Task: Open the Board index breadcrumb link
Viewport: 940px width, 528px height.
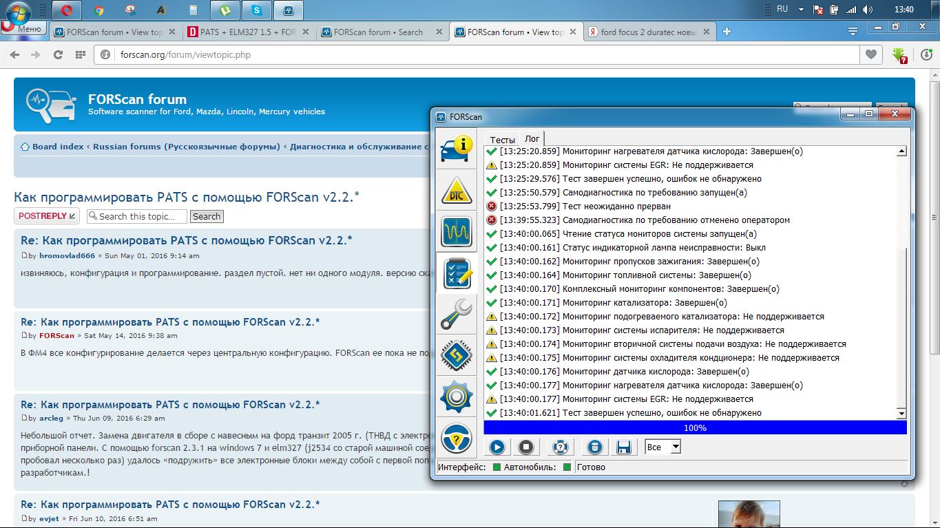Action: [x=57, y=147]
